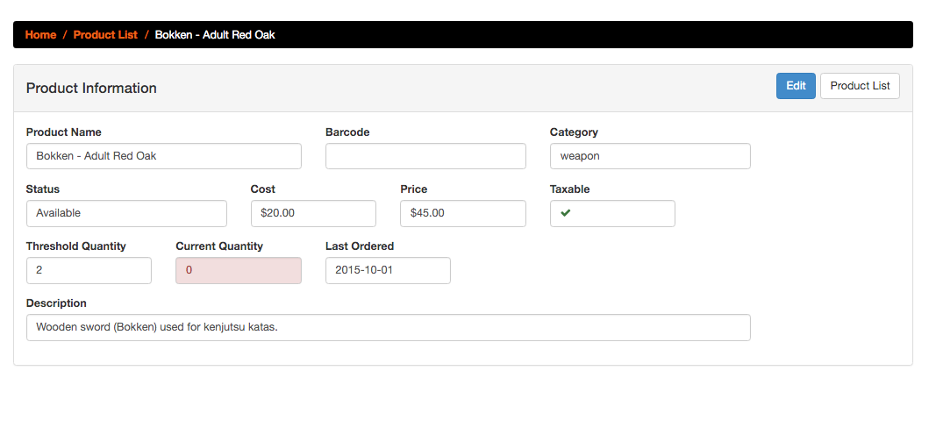Select the Threshold Quantity field
Viewport: 936px width, 442px height.
(x=89, y=270)
